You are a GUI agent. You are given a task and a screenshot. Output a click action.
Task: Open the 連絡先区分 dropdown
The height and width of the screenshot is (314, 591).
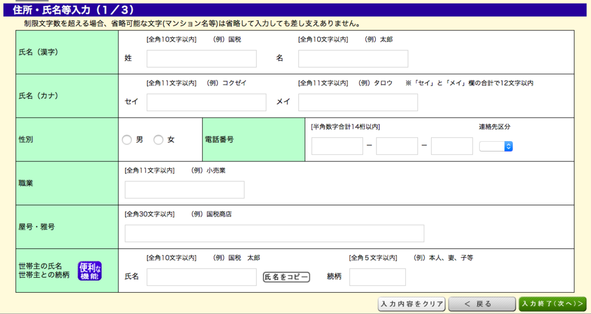(x=496, y=146)
